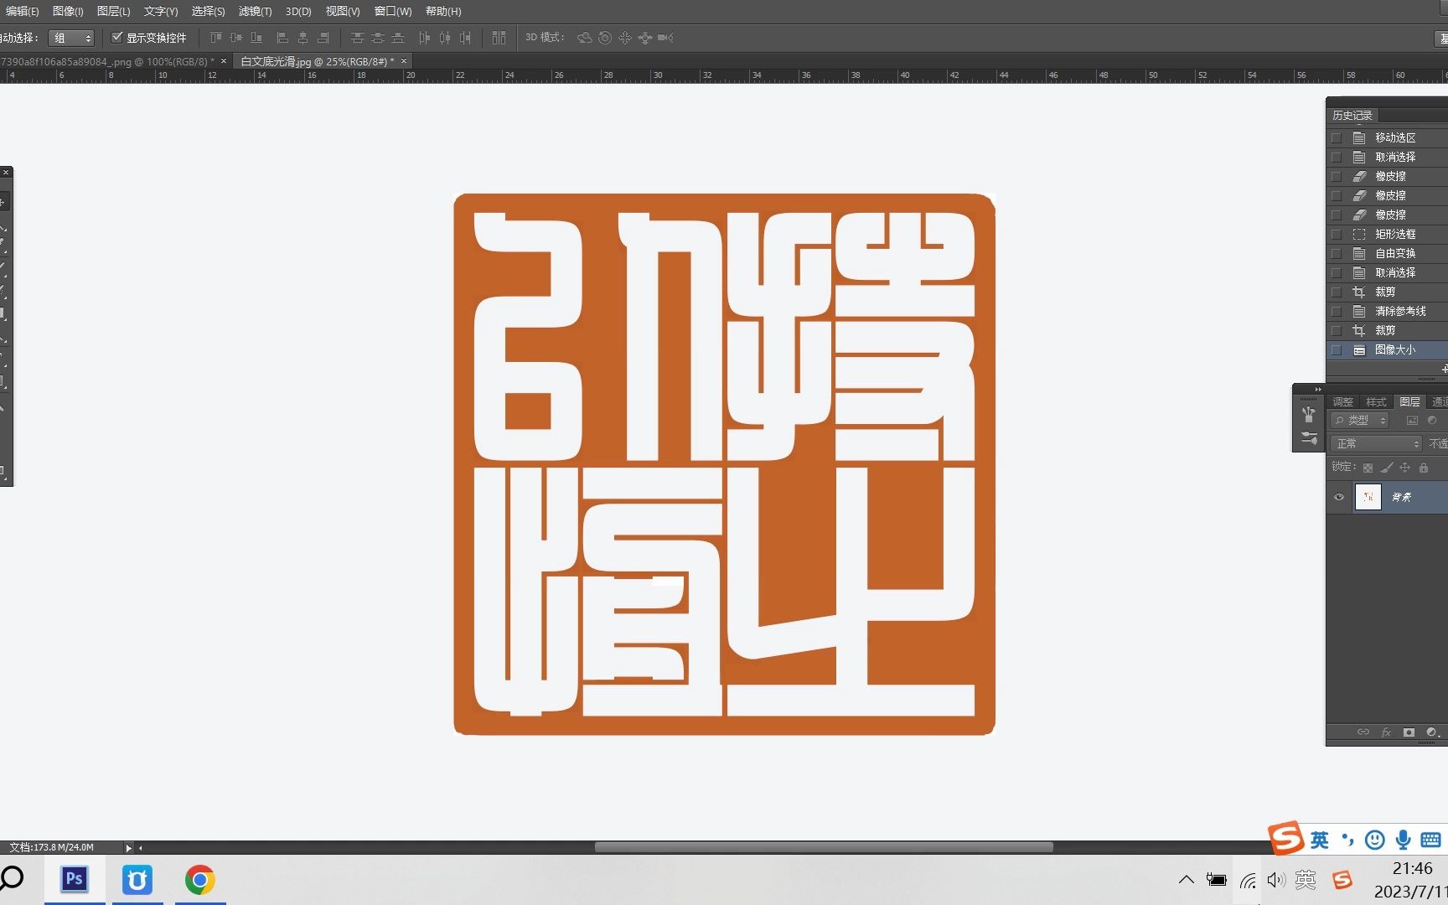Click the align left edges icon
Viewport: 1448px width, 905px height.
click(282, 38)
